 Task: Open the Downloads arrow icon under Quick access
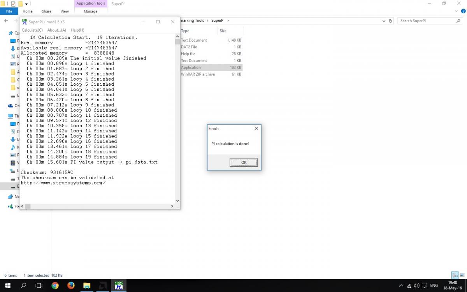point(13,49)
